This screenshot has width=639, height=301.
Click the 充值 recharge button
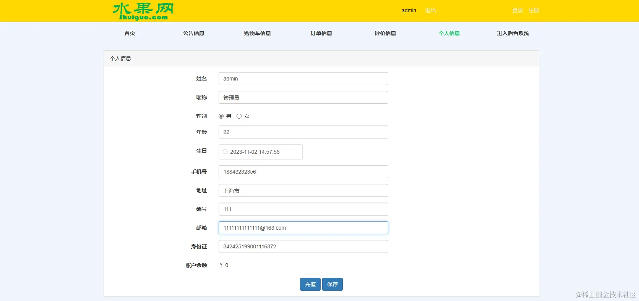[310, 284]
